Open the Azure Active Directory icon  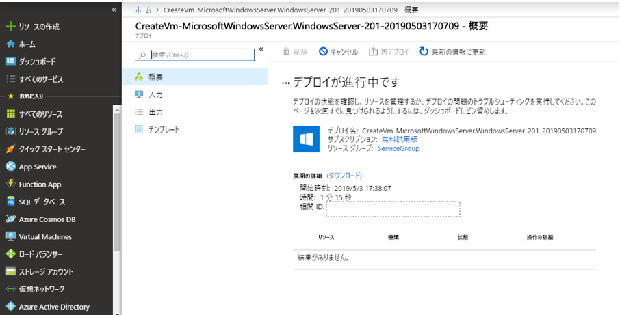(11, 307)
